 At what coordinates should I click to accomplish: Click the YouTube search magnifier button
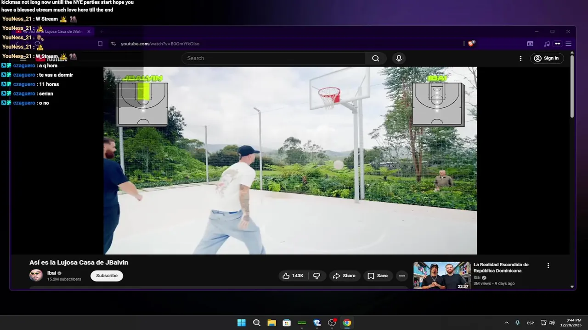tap(376, 58)
